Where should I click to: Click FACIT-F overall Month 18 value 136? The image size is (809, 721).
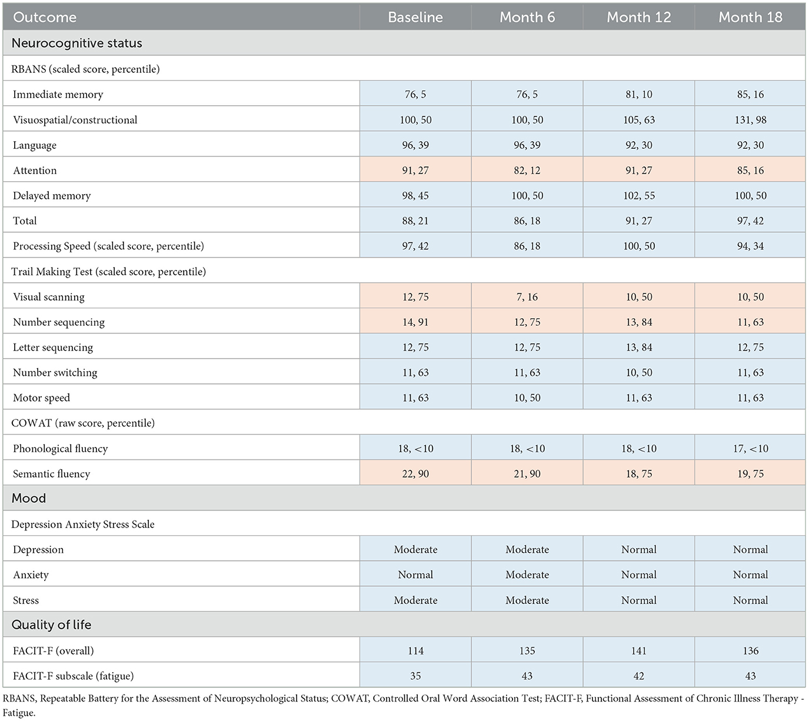(x=751, y=651)
